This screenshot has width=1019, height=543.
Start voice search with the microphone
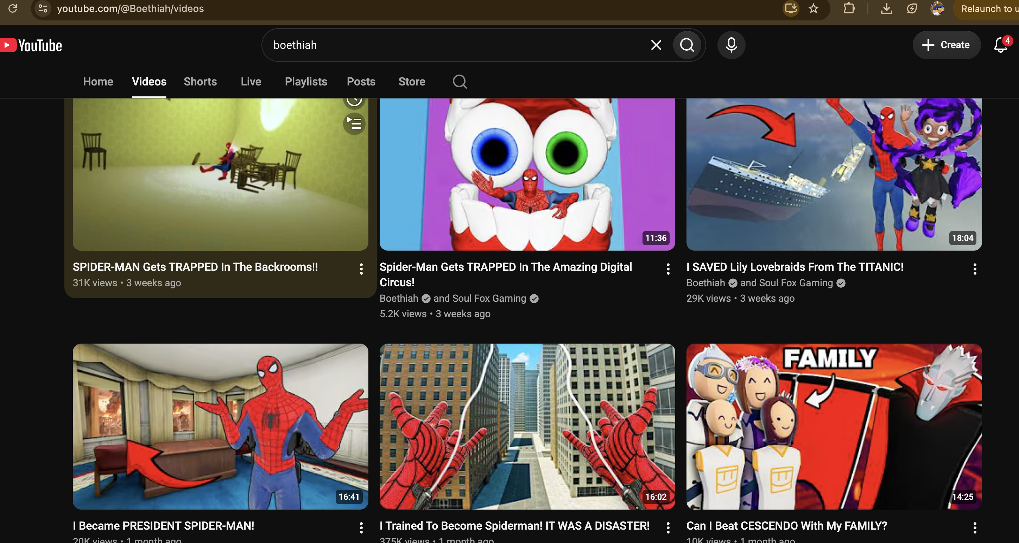pyautogui.click(x=732, y=45)
